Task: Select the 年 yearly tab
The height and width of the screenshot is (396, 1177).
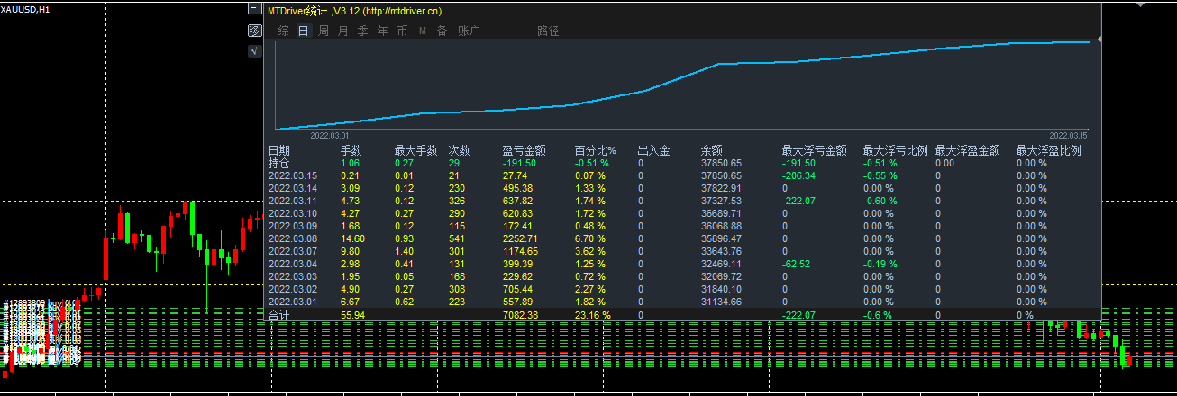Action: click(382, 31)
